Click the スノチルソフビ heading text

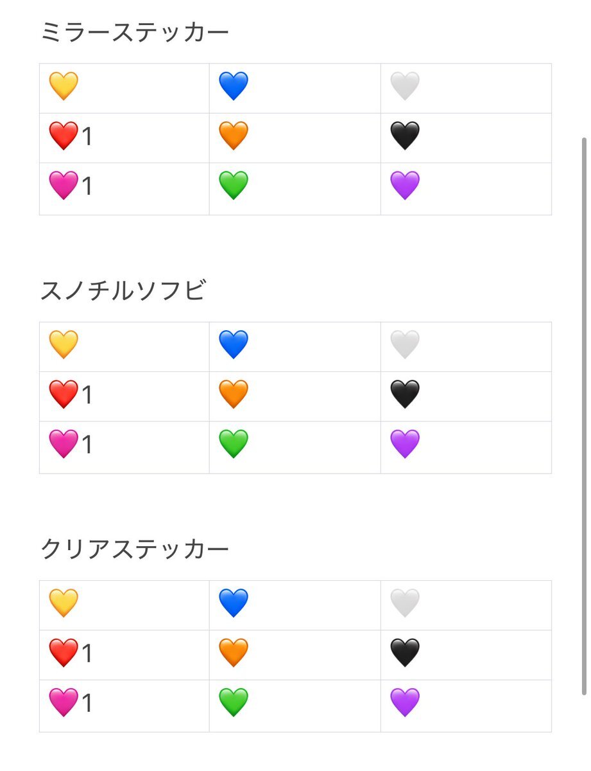[123, 291]
